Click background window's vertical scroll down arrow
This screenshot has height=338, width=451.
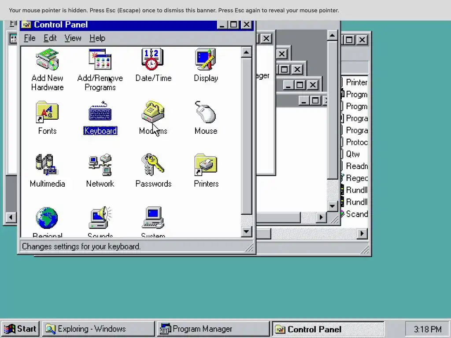[x=332, y=206]
